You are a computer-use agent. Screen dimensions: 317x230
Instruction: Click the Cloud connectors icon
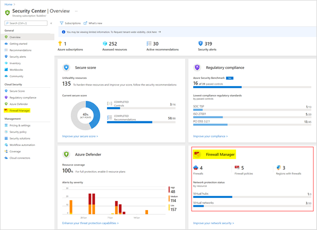6,158
